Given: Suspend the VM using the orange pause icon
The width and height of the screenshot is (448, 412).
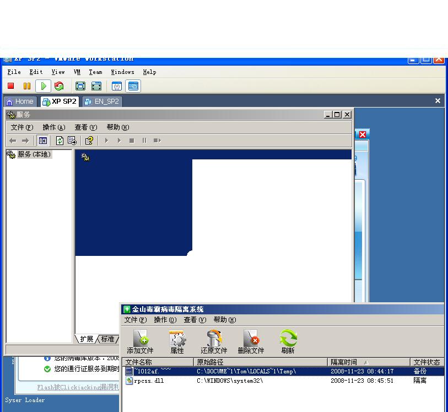Looking at the screenshot, I should [27, 86].
